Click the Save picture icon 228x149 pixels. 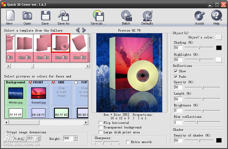click(98, 16)
